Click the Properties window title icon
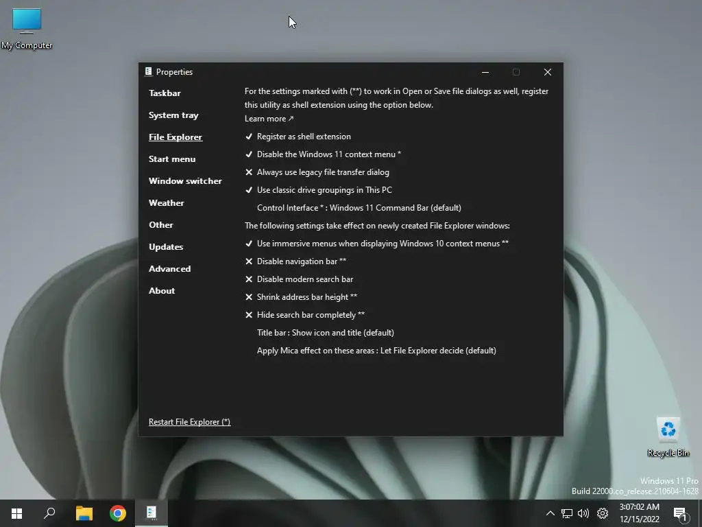 point(149,71)
